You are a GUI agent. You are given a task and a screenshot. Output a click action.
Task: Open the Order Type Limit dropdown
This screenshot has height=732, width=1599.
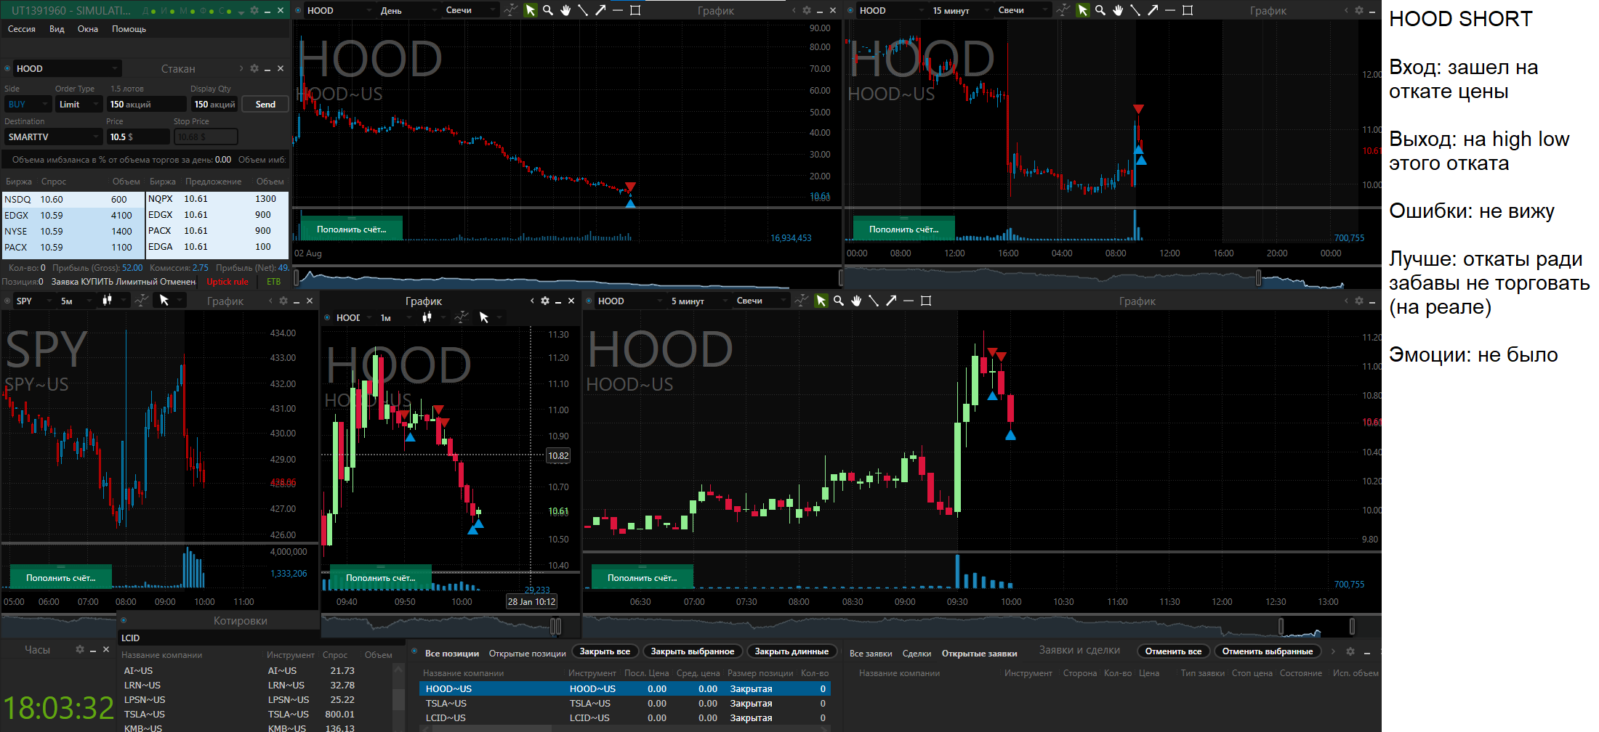pos(78,105)
